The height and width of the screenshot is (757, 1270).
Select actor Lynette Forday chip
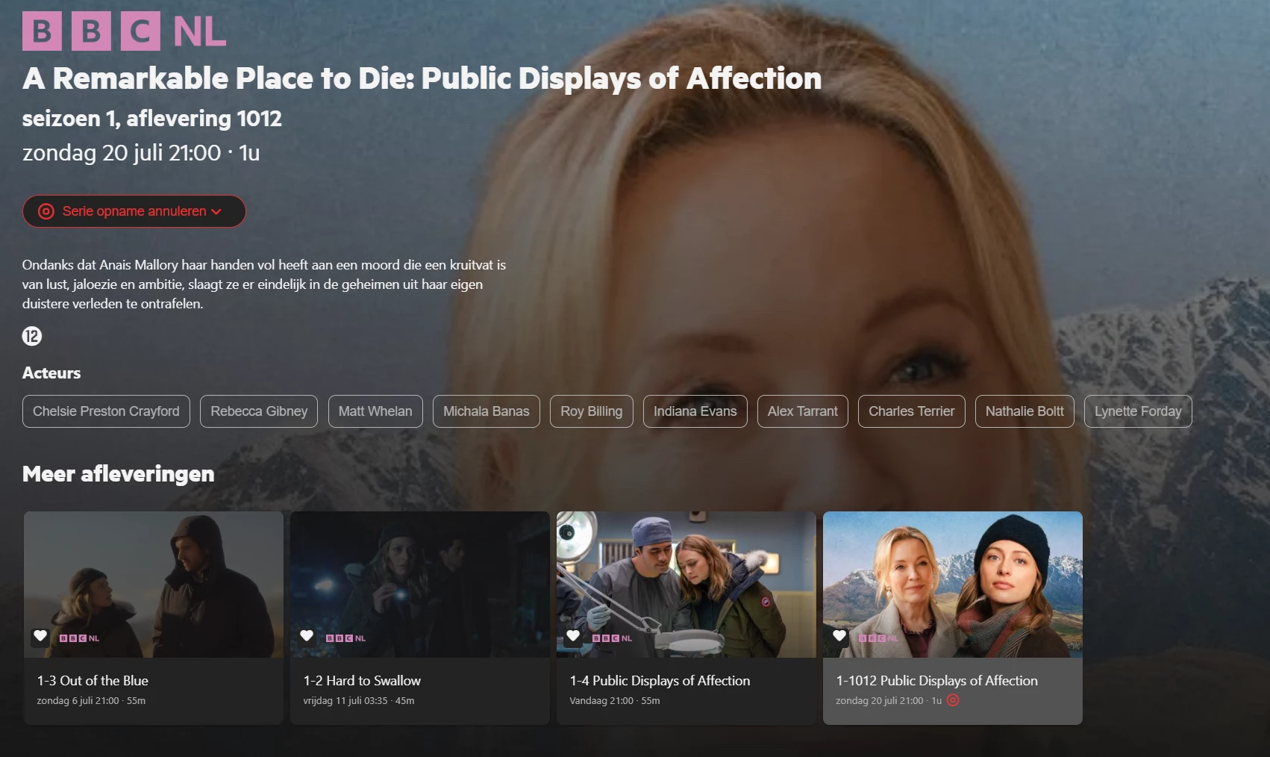pos(1138,411)
